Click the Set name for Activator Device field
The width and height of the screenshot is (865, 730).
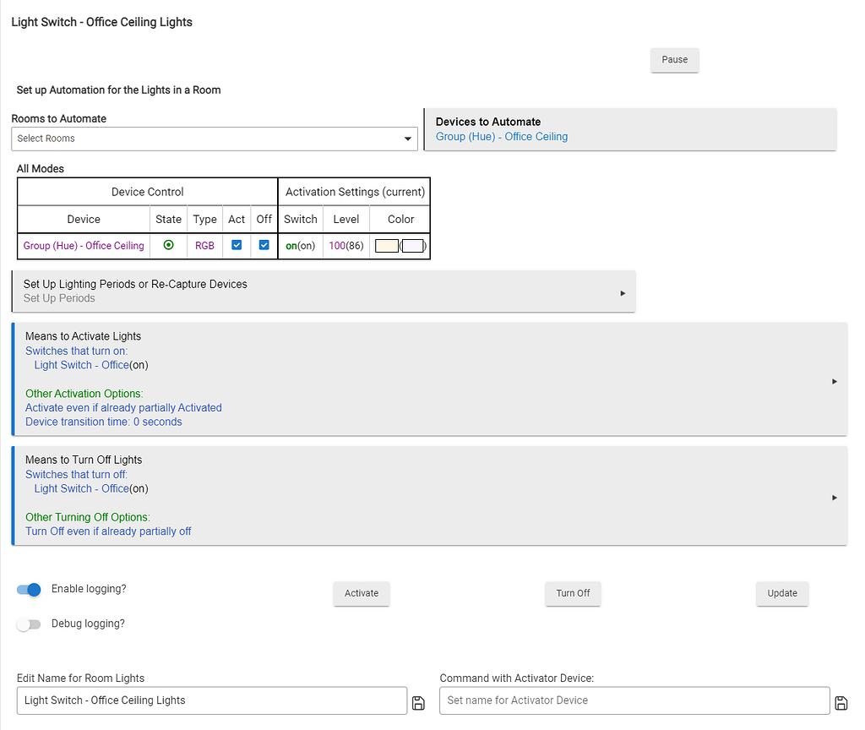pyautogui.click(x=634, y=700)
